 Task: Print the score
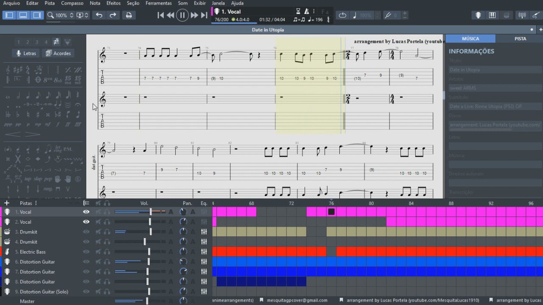pos(129,15)
